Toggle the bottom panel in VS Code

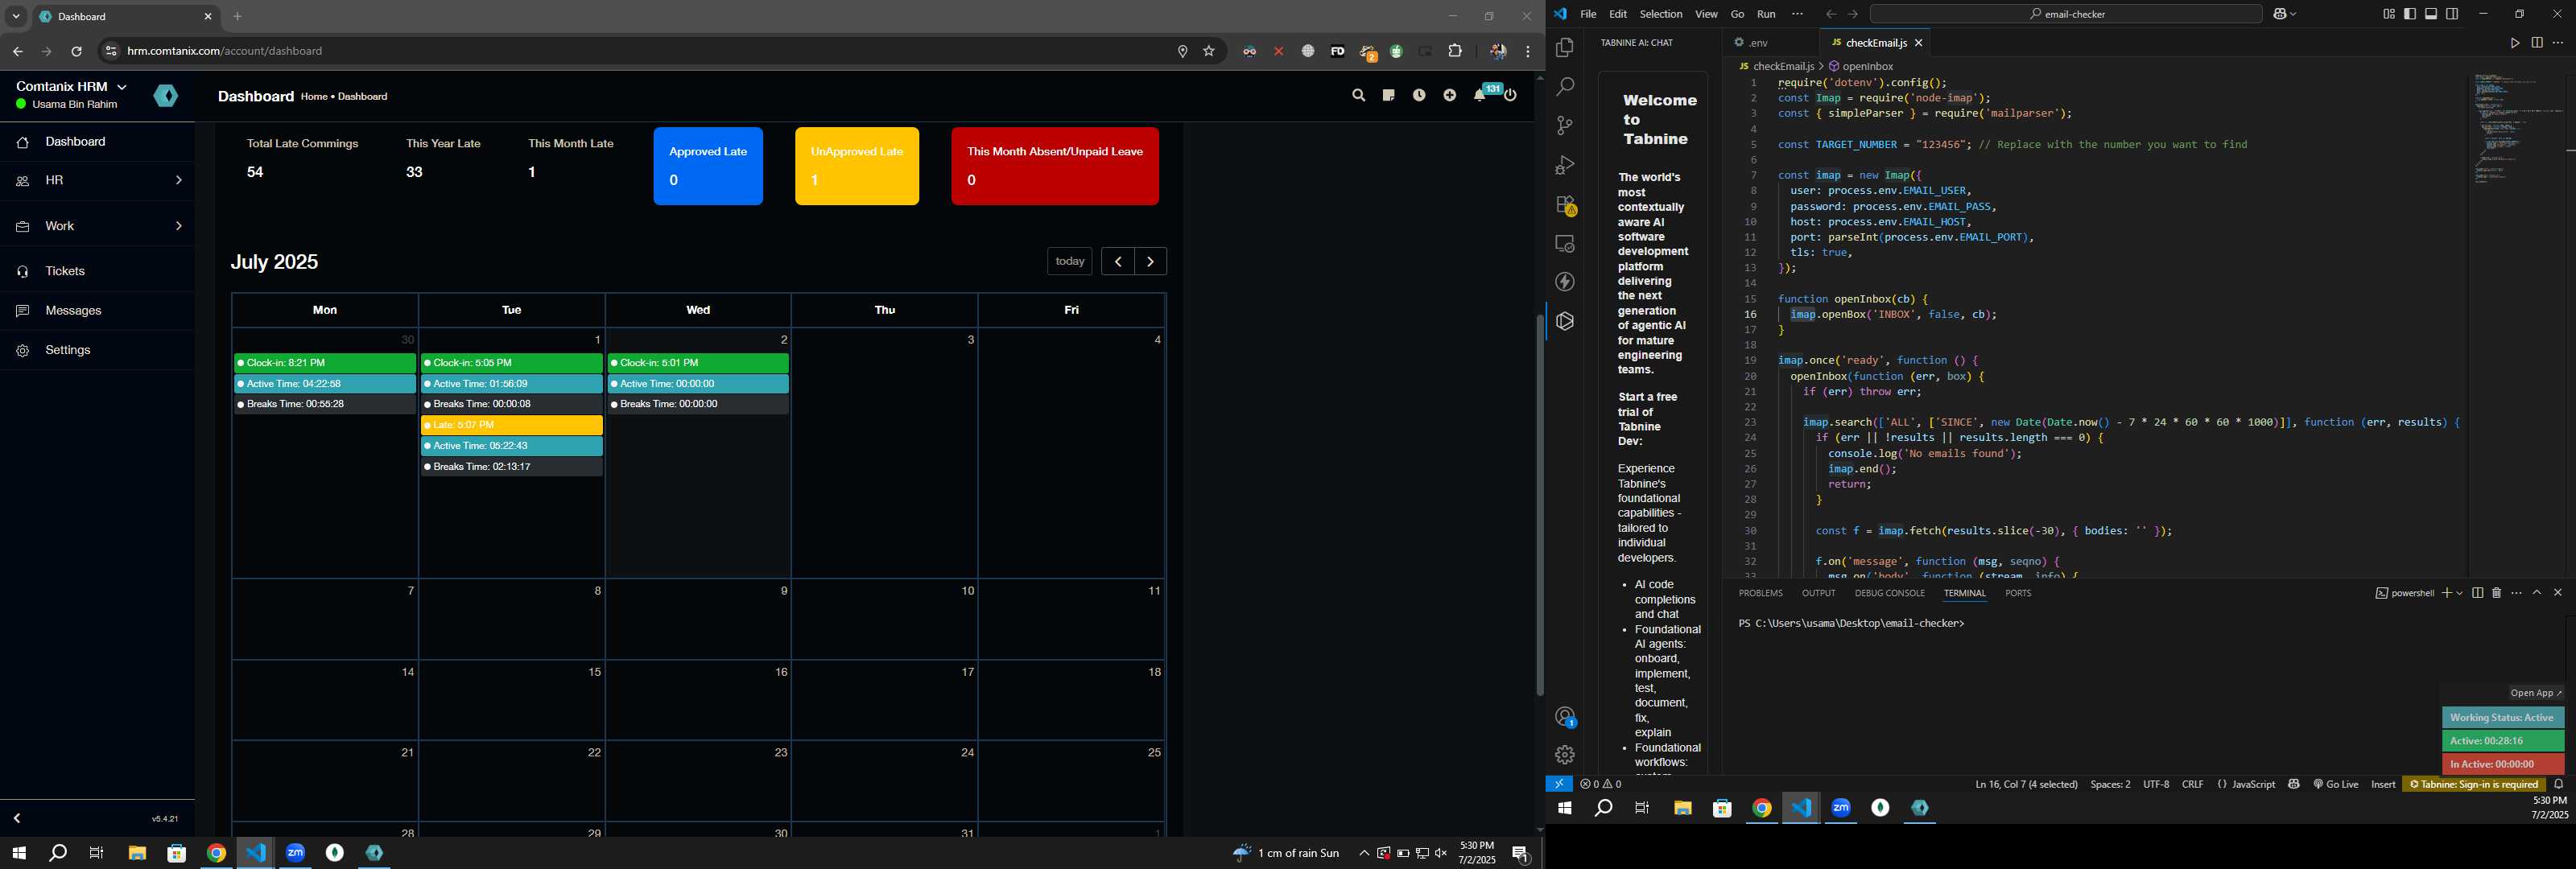pyautogui.click(x=2431, y=14)
